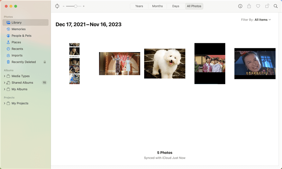
Task: Expand the Shared Albums group
Action: point(5,83)
